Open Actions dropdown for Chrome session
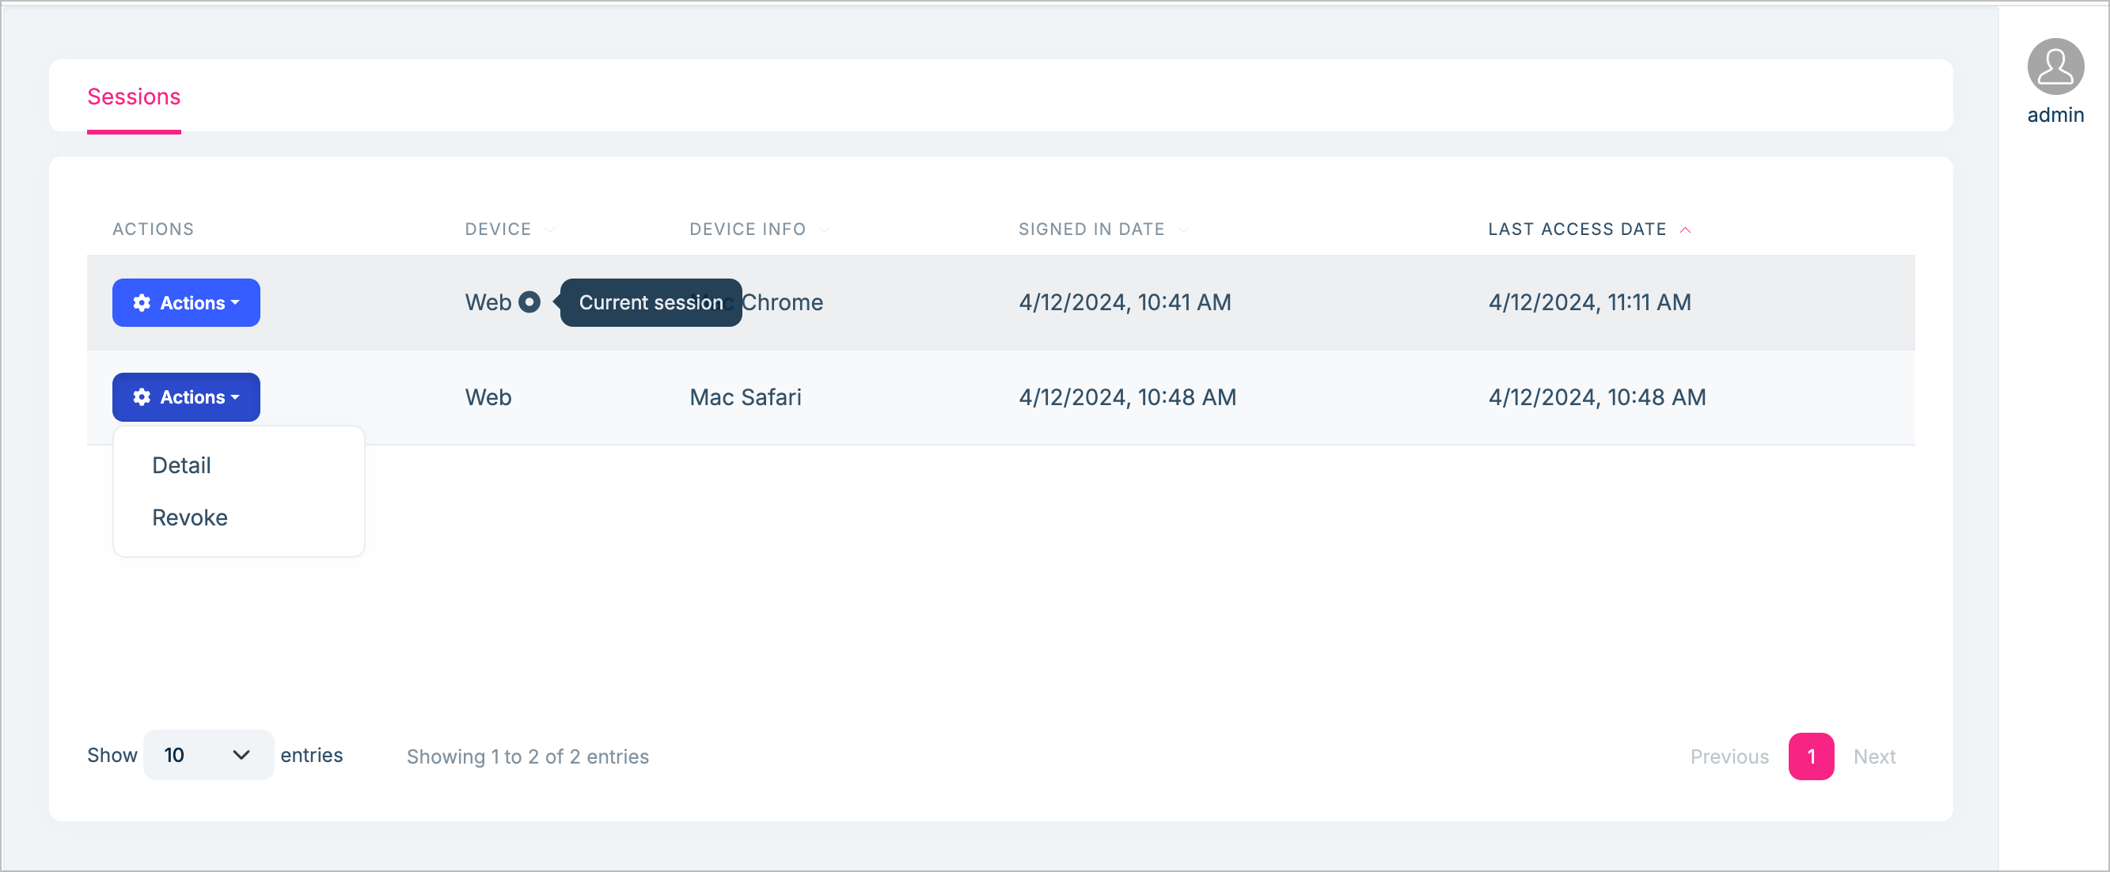The image size is (2110, 872). pyautogui.click(x=186, y=303)
